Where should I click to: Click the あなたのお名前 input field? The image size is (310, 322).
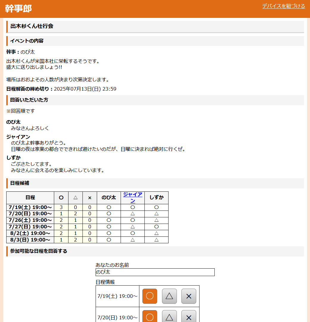(x=155, y=272)
